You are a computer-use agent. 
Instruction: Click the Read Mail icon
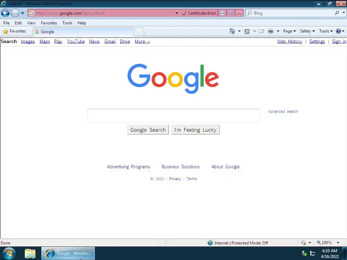tap(261, 31)
